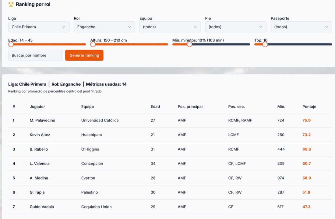Click score 58.9

[307, 178]
